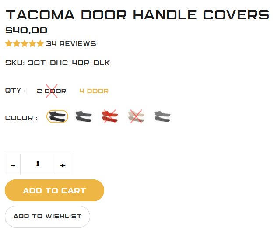Select the 2 Door option
The image size is (274, 235).
point(51,91)
